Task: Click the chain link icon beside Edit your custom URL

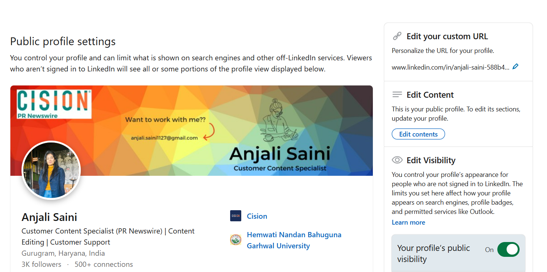Action: click(397, 36)
